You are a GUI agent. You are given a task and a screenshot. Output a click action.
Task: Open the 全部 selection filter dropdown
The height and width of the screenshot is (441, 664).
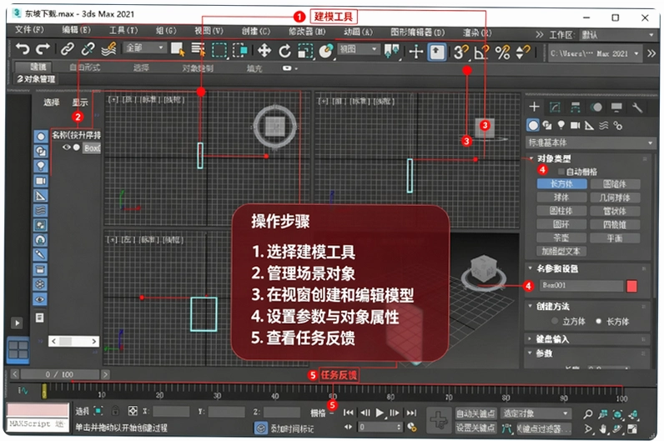(144, 48)
